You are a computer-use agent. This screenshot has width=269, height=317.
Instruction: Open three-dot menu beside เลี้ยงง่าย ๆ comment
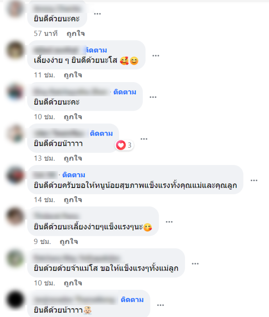pyautogui.click(x=156, y=56)
